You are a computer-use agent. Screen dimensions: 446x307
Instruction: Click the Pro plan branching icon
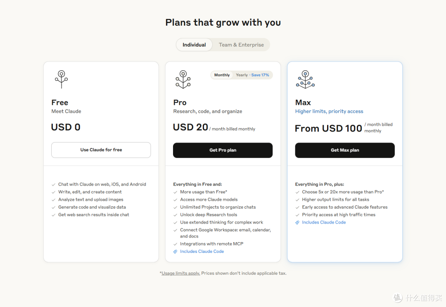point(183,79)
